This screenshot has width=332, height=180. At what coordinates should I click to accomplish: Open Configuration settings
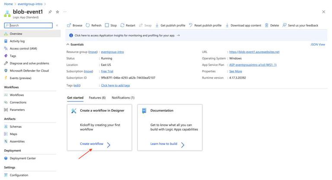(x=19, y=175)
